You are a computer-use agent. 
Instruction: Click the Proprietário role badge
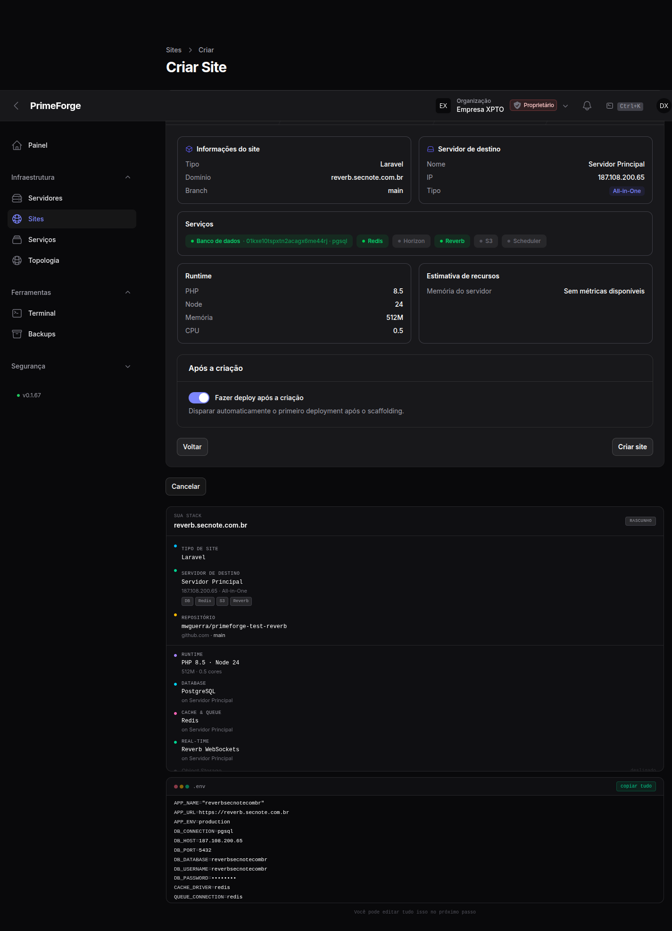coord(533,105)
